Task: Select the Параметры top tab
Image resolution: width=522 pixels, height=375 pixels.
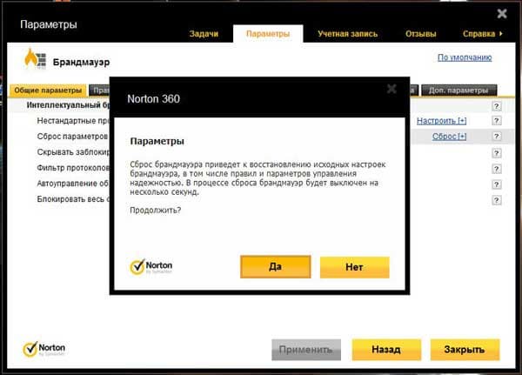Action: pos(268,34)
